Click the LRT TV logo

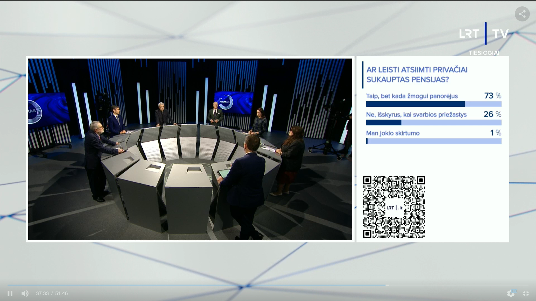tap(484, 34)
